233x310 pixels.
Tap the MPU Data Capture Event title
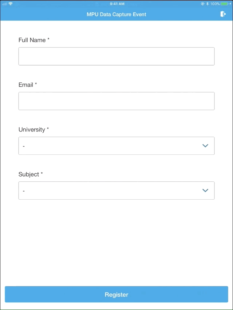[x=116, y=14]
